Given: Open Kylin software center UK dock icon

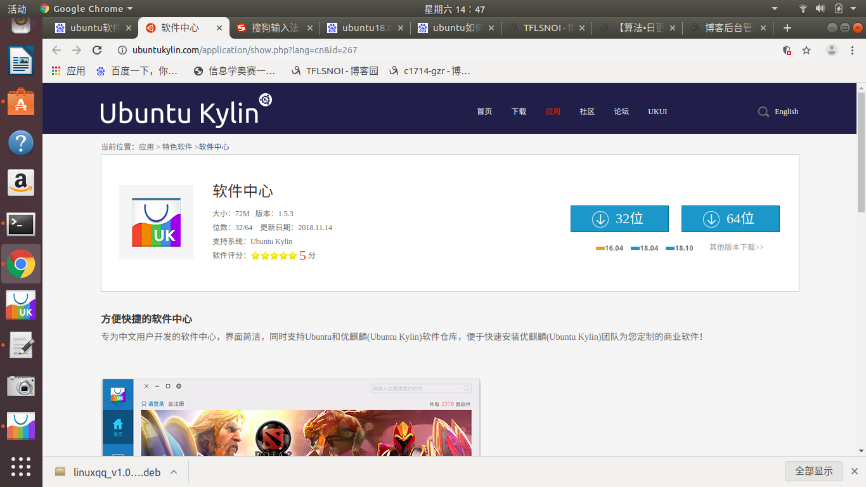Looking at the screenshot, I should click(x=21, y=305).
